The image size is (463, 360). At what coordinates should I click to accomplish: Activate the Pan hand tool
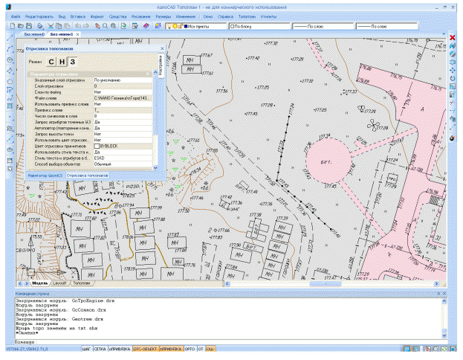click(x=97, y=26)
